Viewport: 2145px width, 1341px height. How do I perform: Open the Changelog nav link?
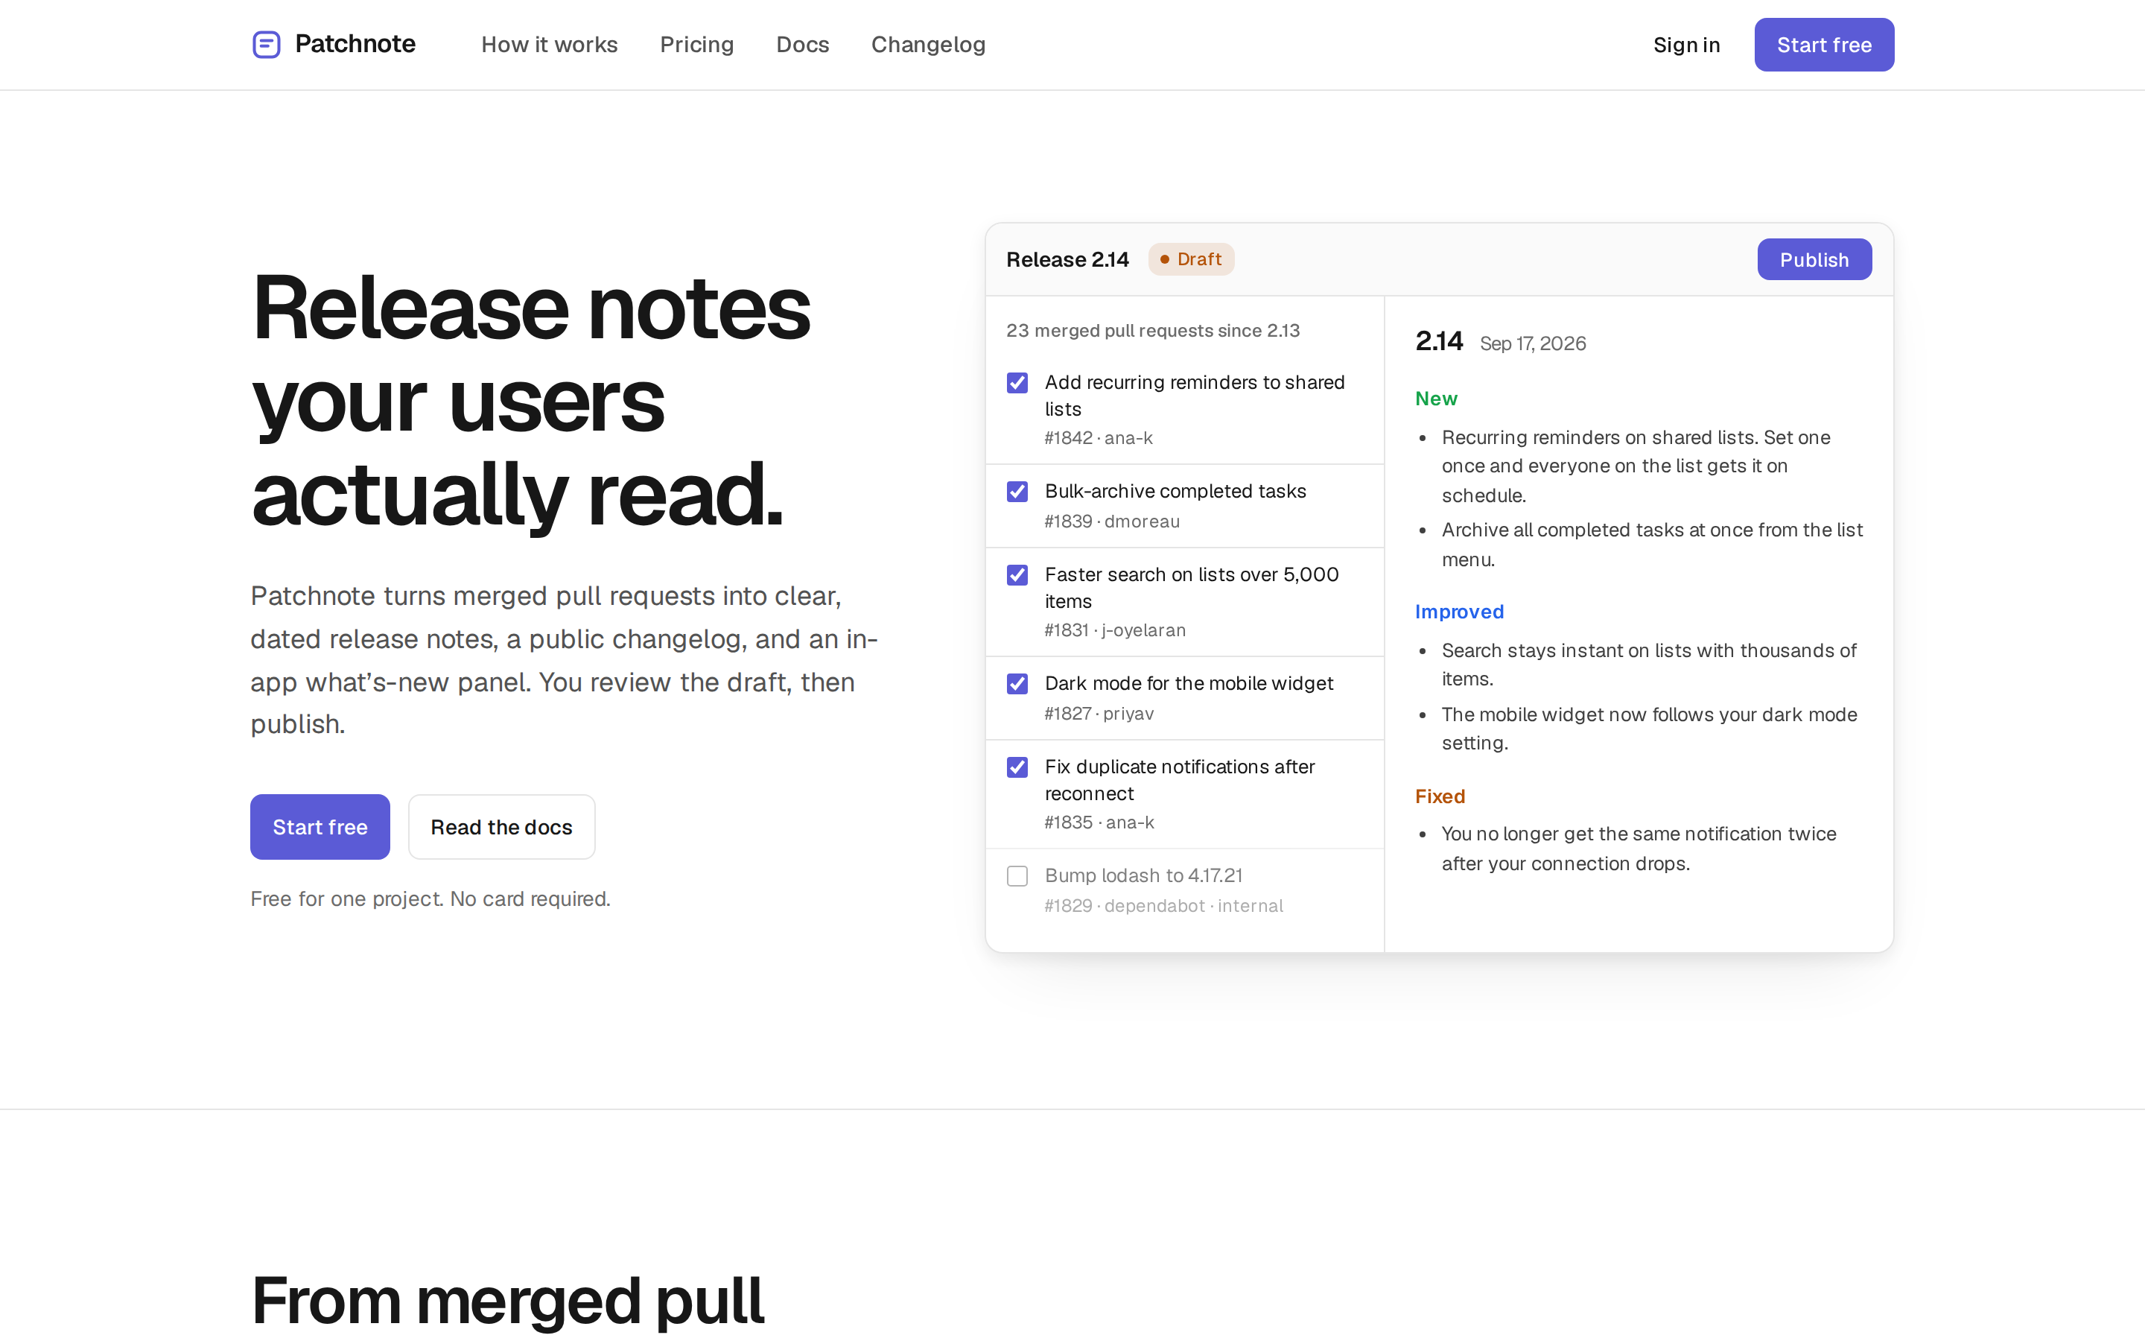[928, 45]
